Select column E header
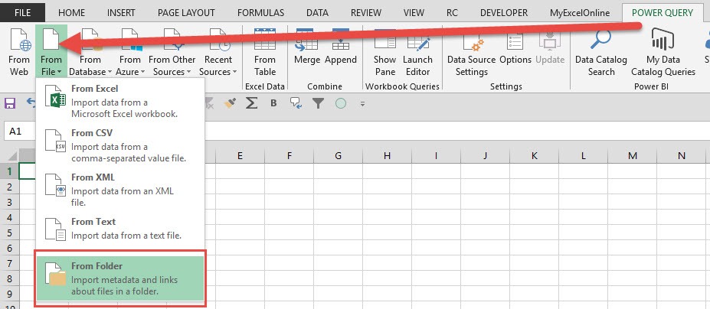710x309 pixels. click(240, 155)
